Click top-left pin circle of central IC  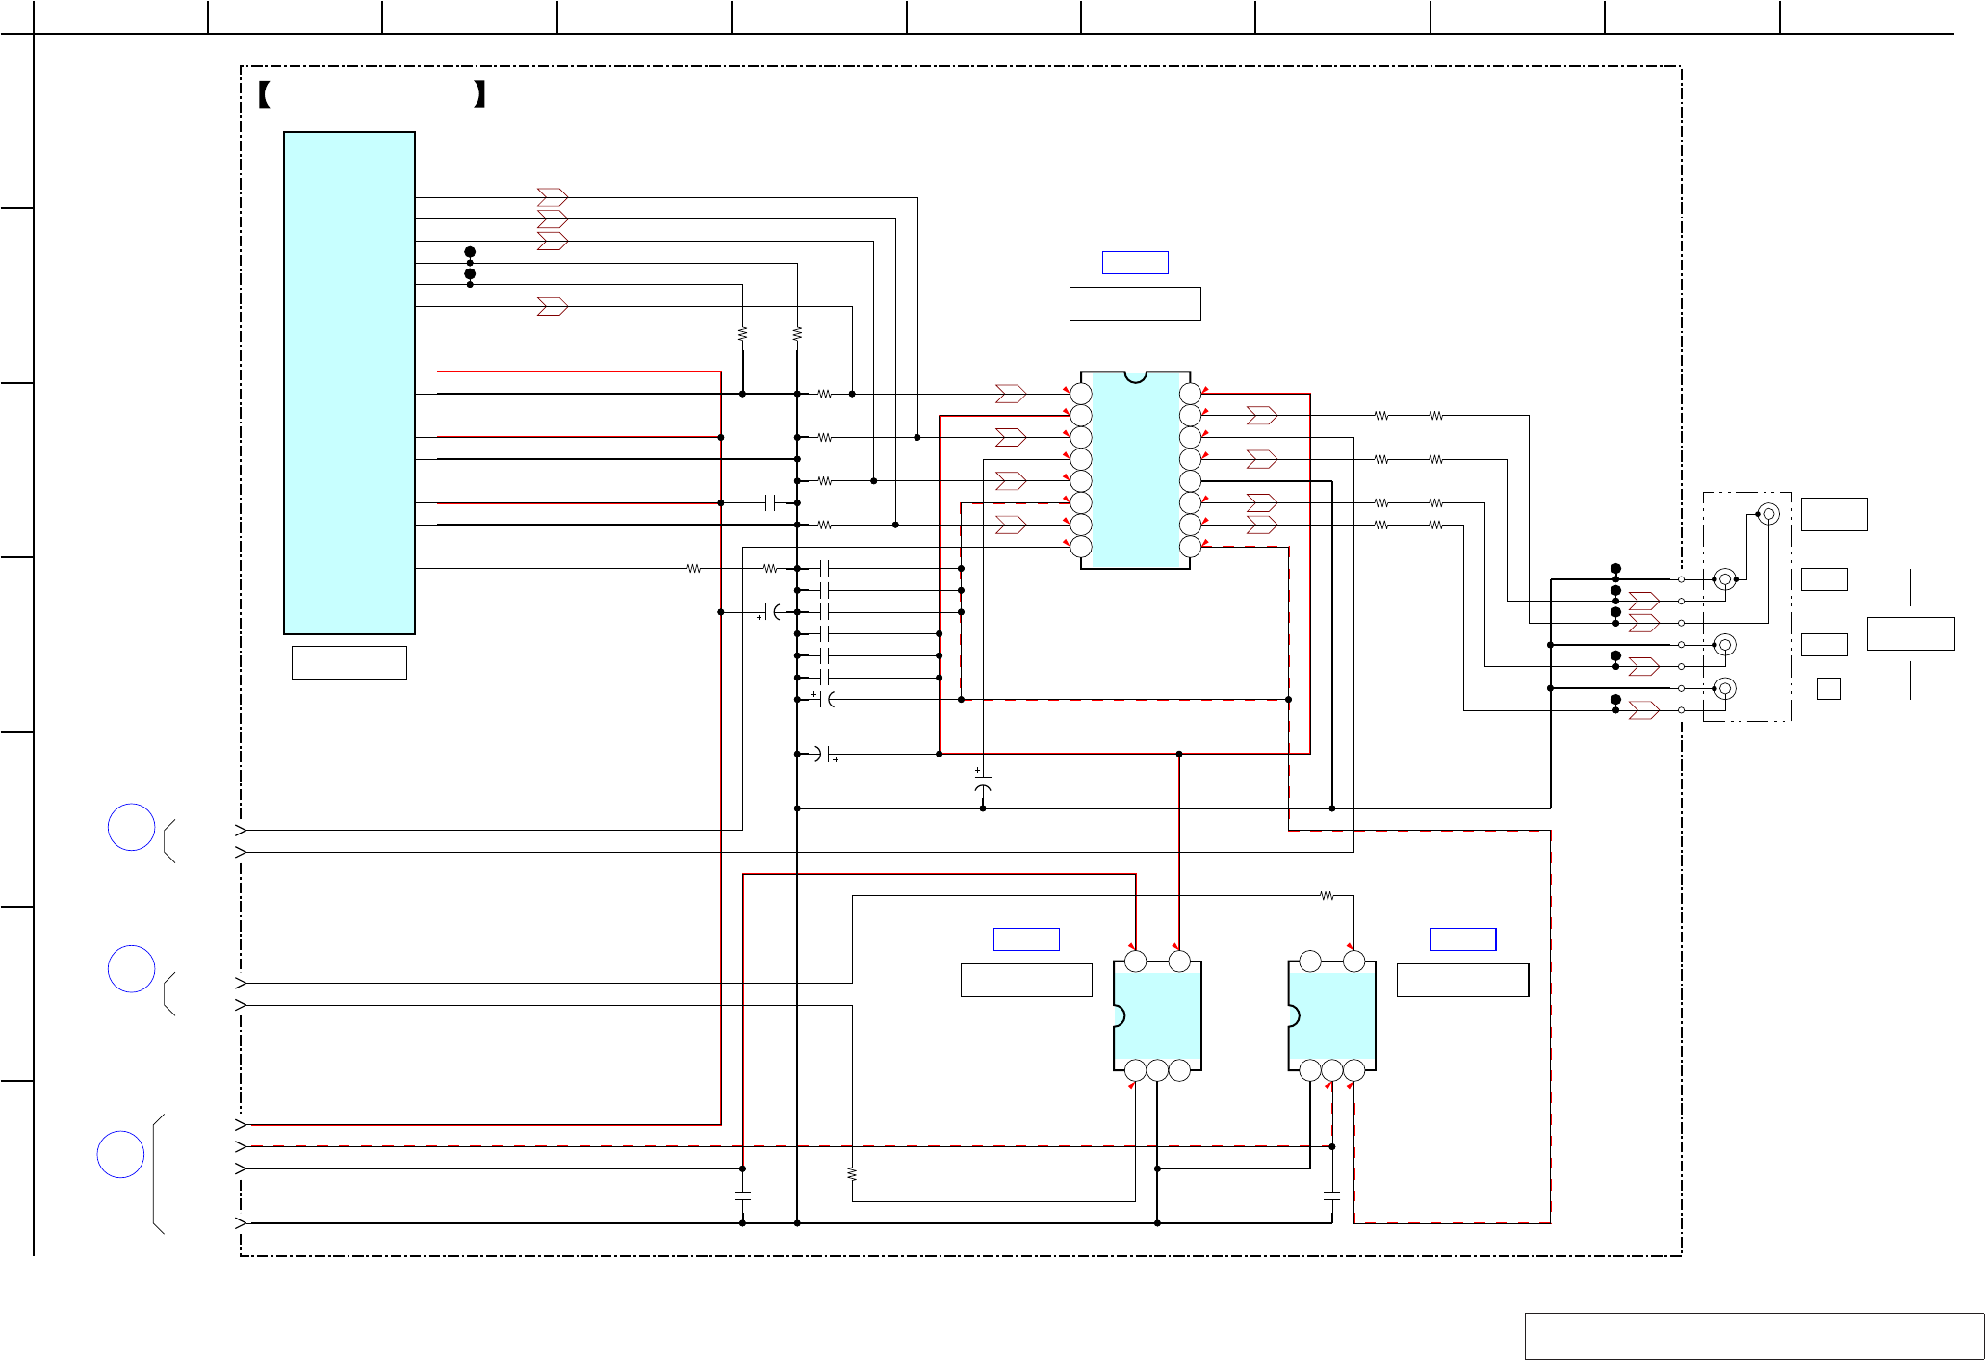pos(1081,394)
